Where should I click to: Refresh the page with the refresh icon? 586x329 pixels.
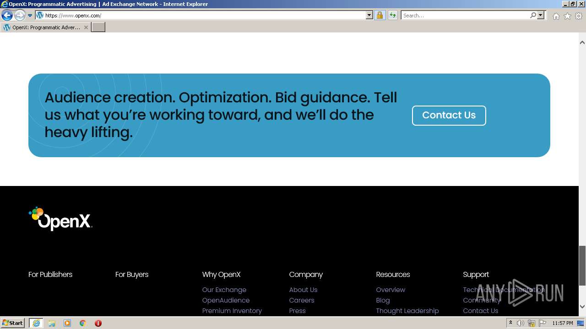pyautogui.click(x=393, y=16)
